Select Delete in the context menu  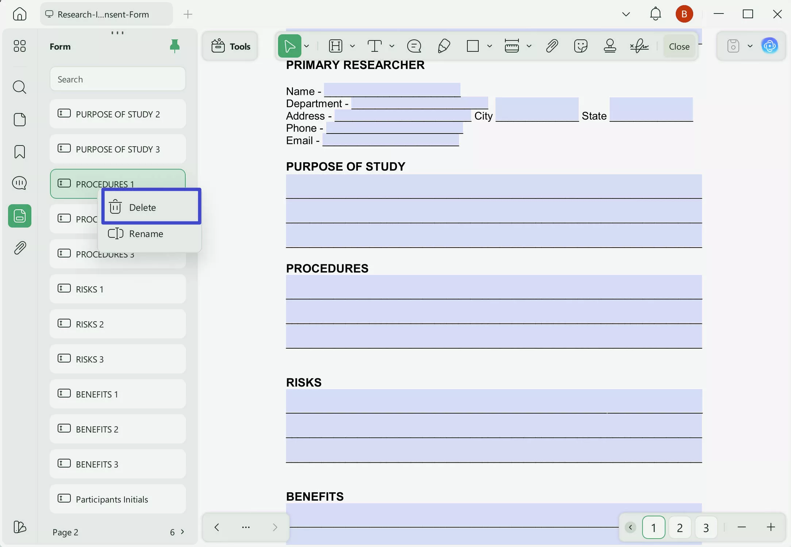tap(142, 207)
